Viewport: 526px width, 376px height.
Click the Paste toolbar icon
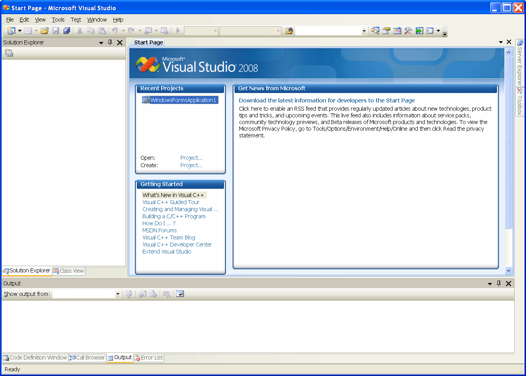pyautogui.click(x=102, y=31)
